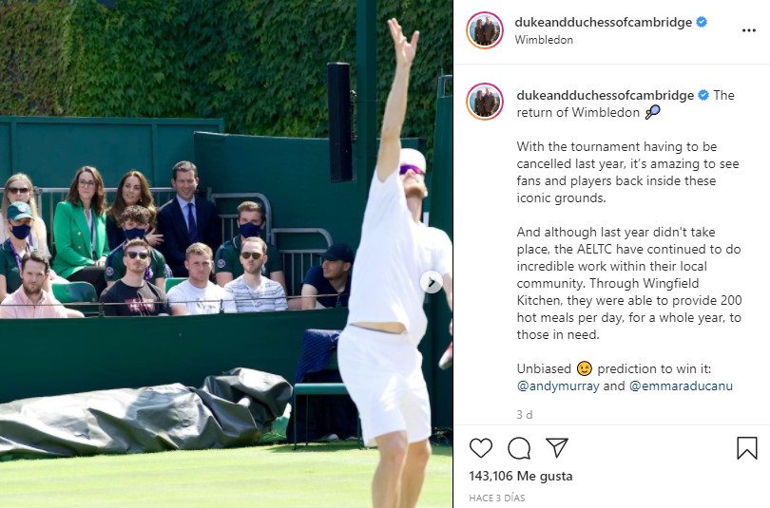Image resolution: width=770 pixels, height=508 pixels.
Task: Open the @andymurray mention
Action: (558, 386)
